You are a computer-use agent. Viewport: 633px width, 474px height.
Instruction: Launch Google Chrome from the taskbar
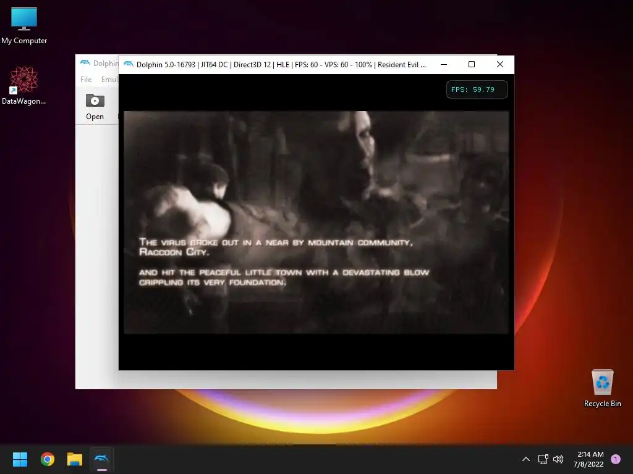coord(48,459)
